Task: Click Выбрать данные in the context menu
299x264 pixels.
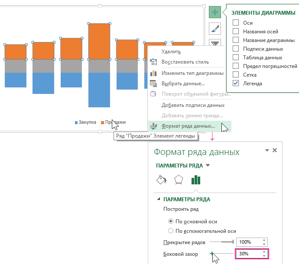Action: coord(183,83)
